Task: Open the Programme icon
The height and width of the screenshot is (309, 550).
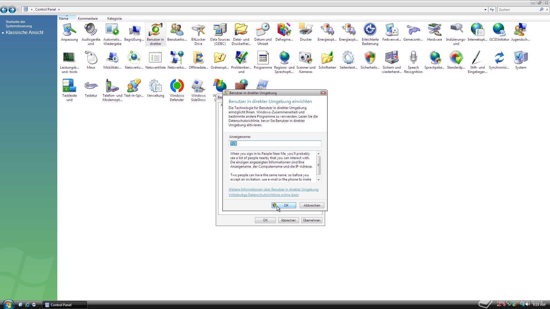Action: [263, 60]
